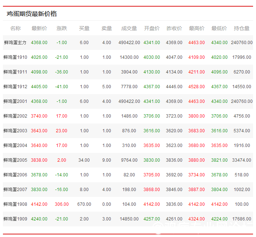Click the 23.00 change value
The width and height of the screenshot is (256, 237).
point(61,131)
